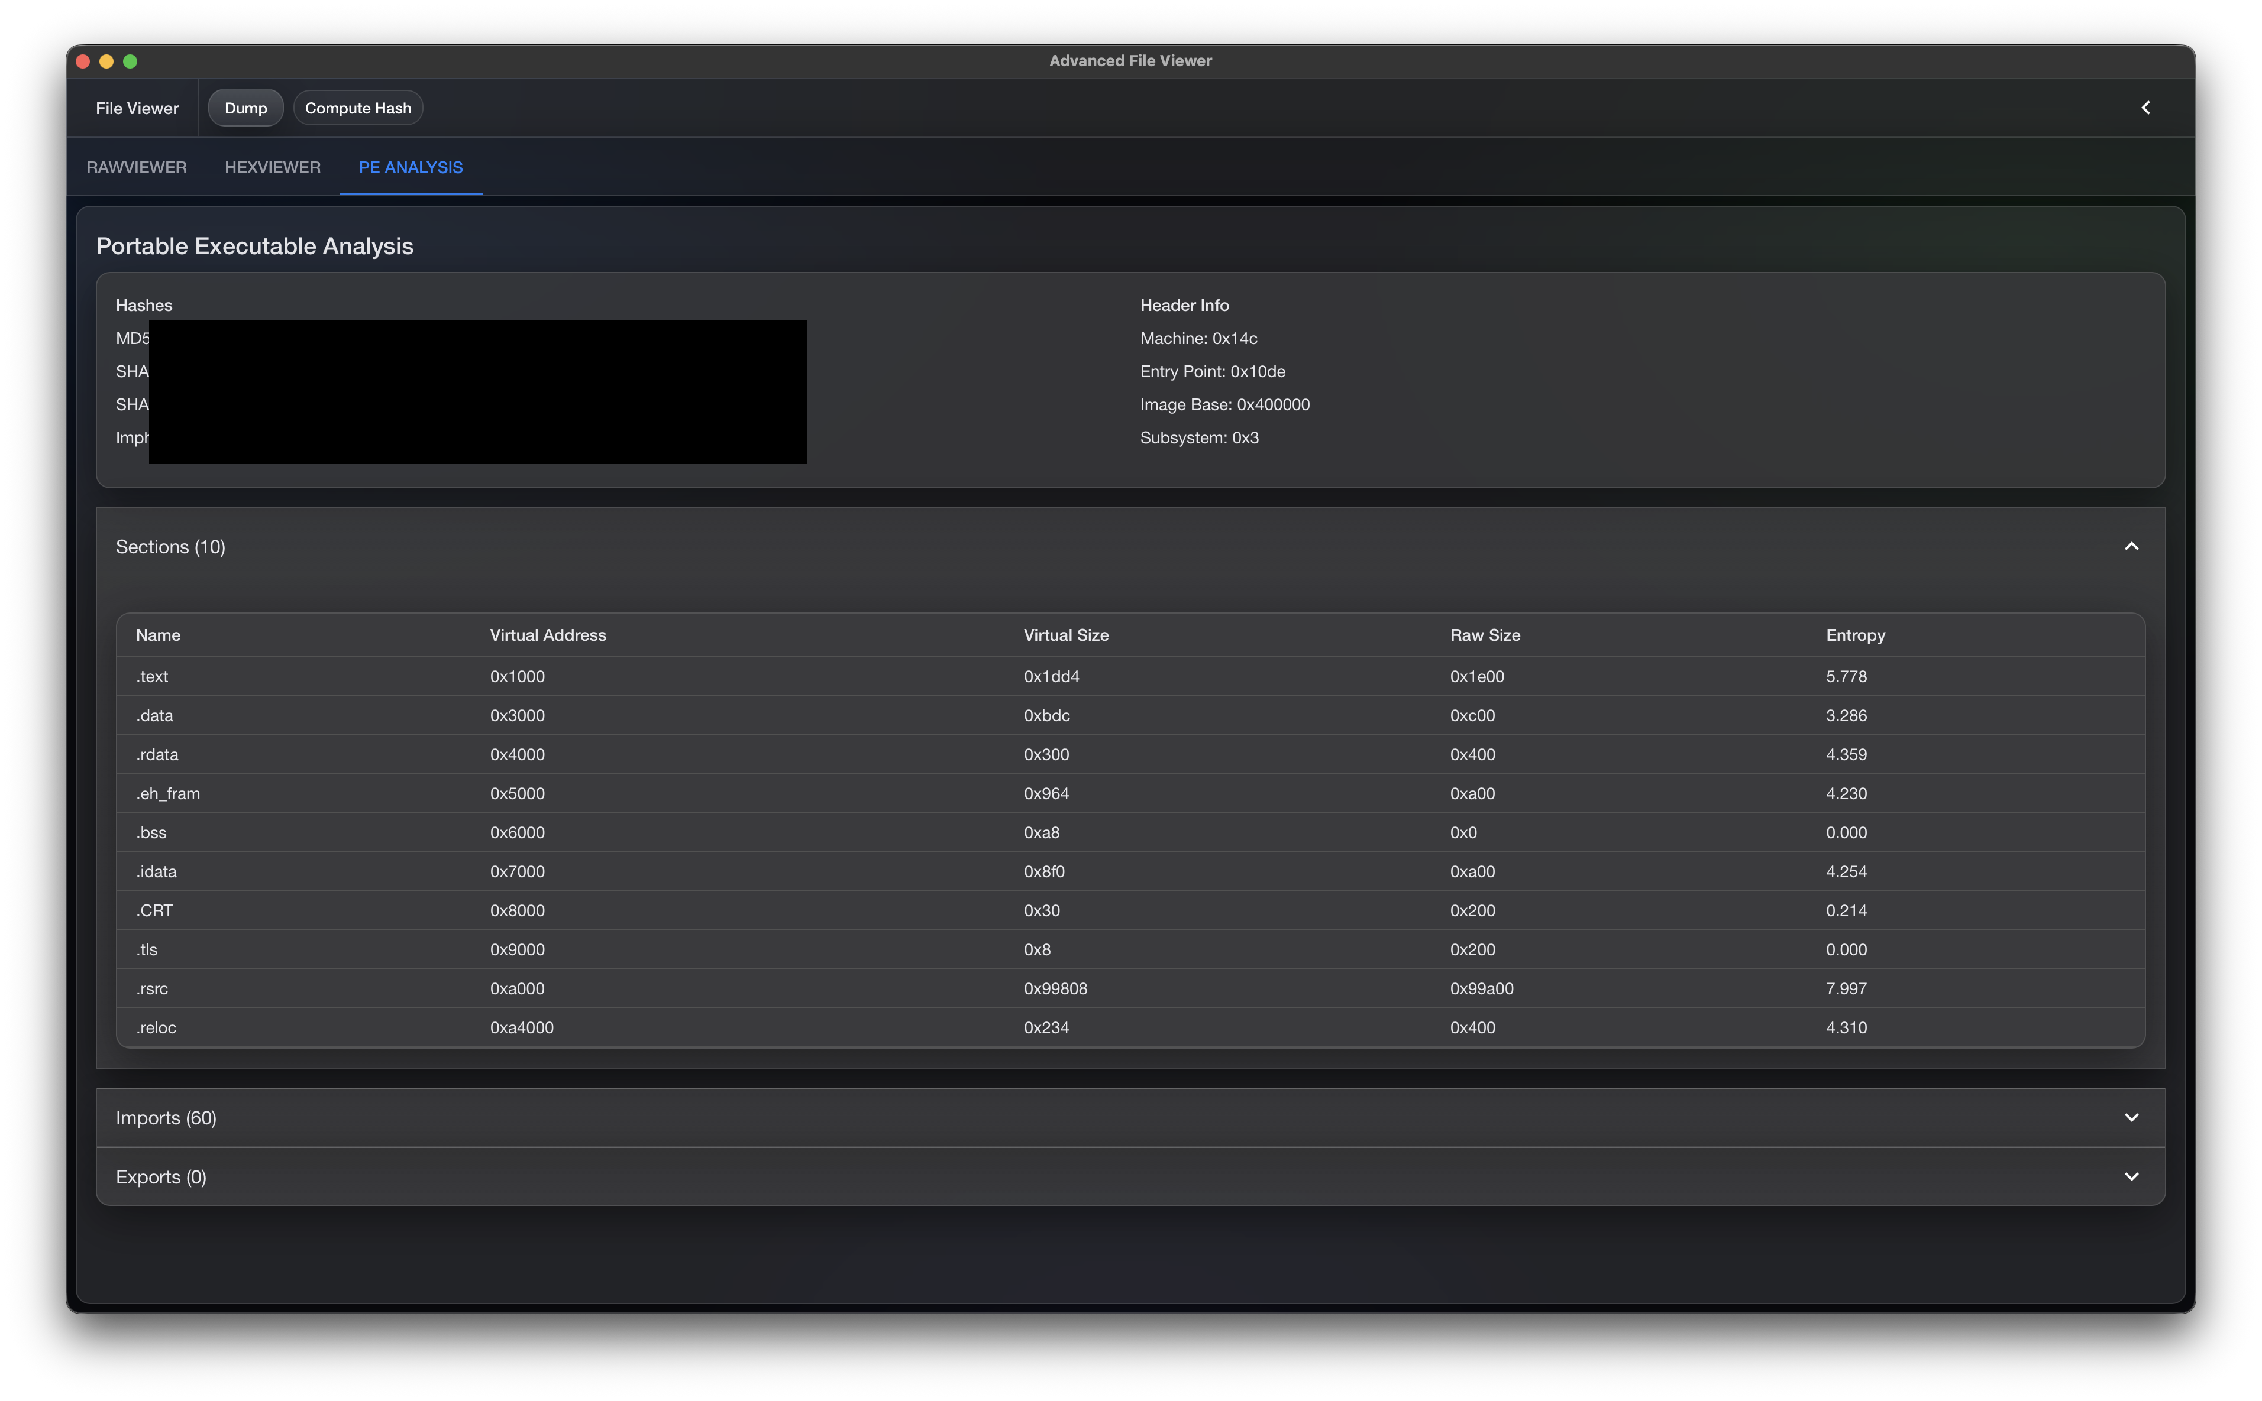Click the red close window button
Screen dimensions: 2262x1401
(x=82, y=61)
